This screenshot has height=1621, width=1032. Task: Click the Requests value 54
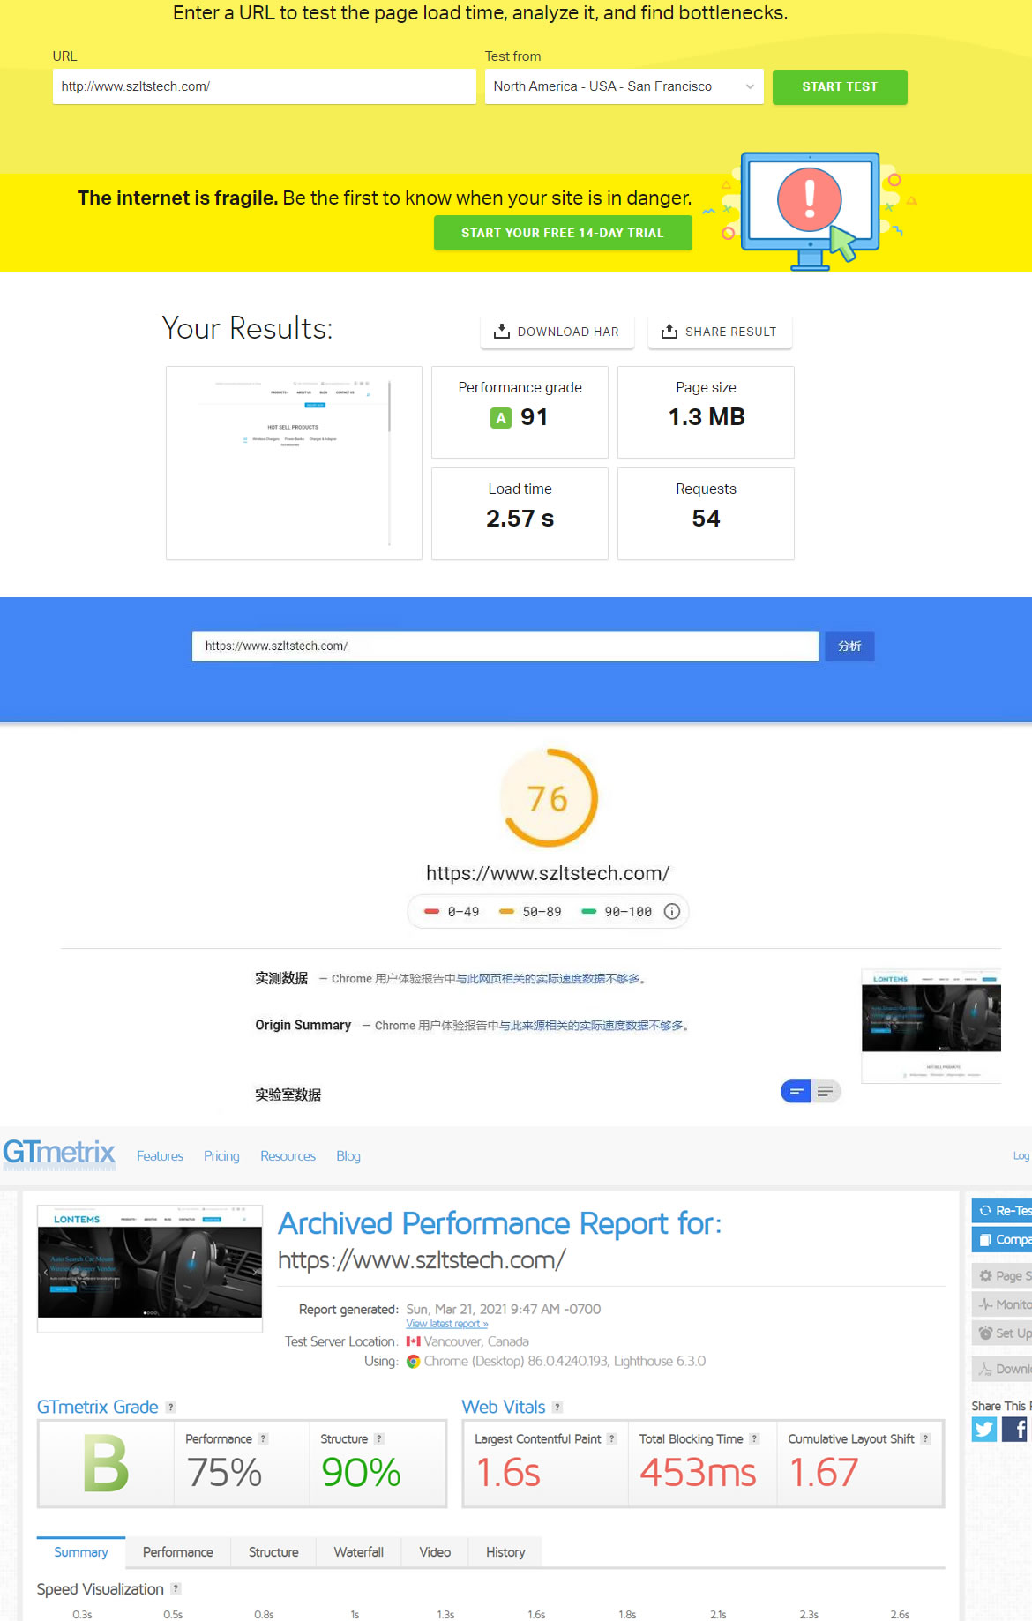(706, 519)
